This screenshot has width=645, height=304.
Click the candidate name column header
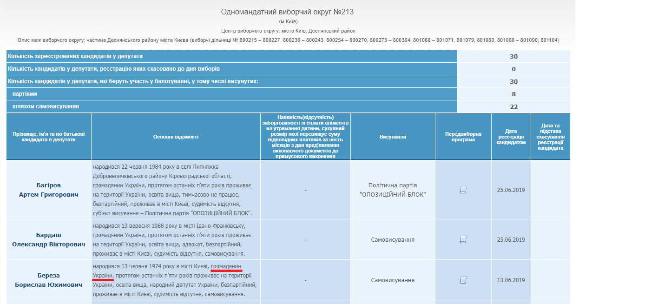pos(49,137)
